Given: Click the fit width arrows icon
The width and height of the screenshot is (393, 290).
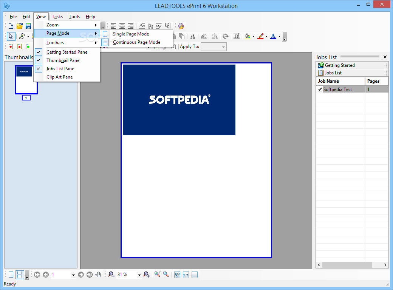Looking at the screenshot, I should point(186,275).
